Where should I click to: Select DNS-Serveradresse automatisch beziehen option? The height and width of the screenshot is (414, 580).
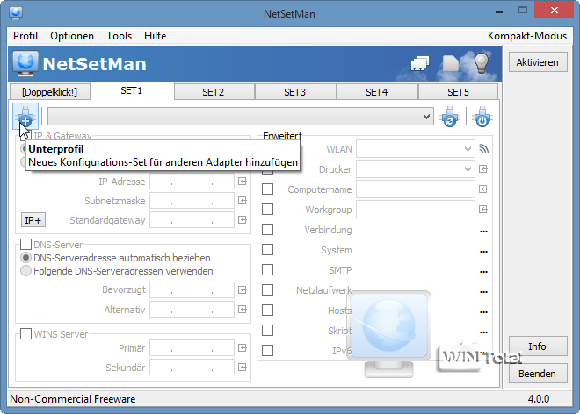click(115, 257)
